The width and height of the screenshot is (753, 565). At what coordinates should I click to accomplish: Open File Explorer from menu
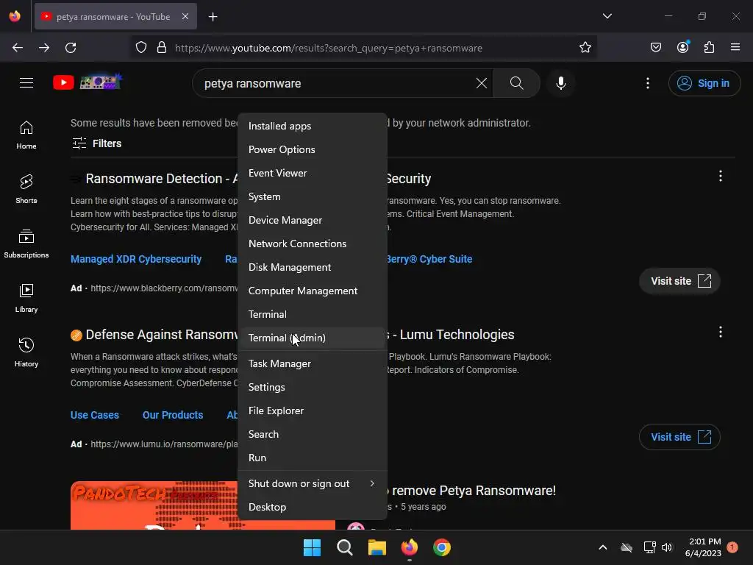[312, 411]
